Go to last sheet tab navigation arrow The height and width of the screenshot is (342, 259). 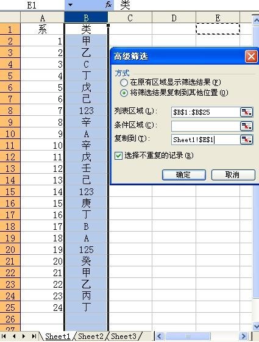pyautogui.click(x=34, y=336)
